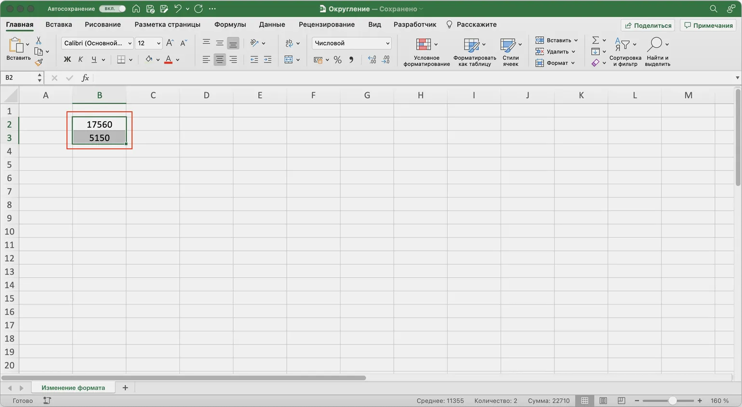The height and width of the screenshot is (407, 742).
Task: Expand the font size 12 dropdown
Action: [x=159, y=43]
